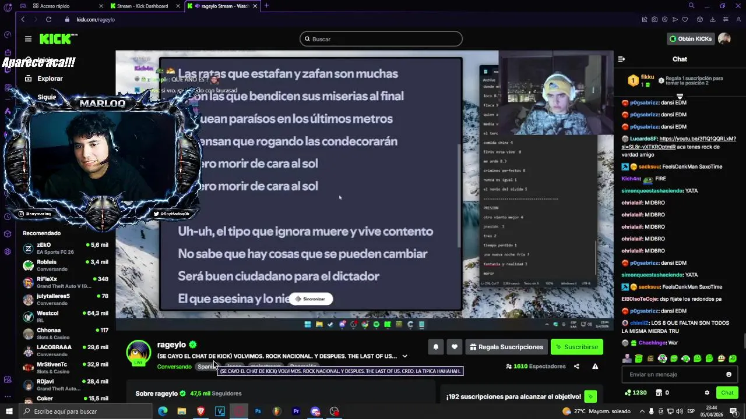This screenshot has width=746, height=419.
Task: Open the youtu.be link in chat
Action: coord(679,143)
